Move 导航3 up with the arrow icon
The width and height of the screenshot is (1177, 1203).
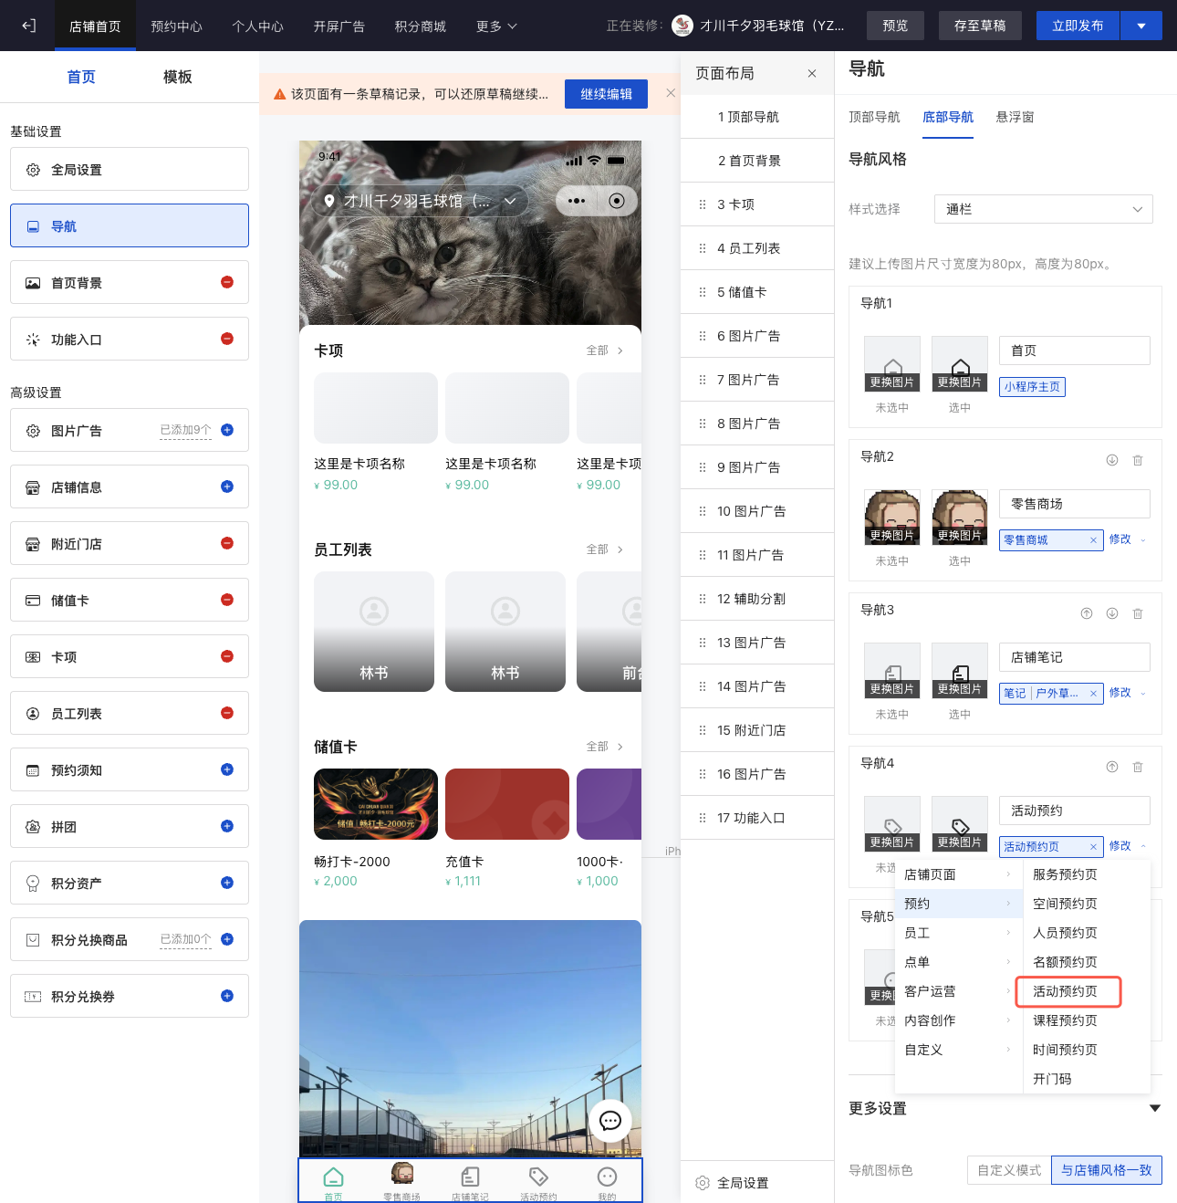pyautogui.click(x=1087, y=613)
